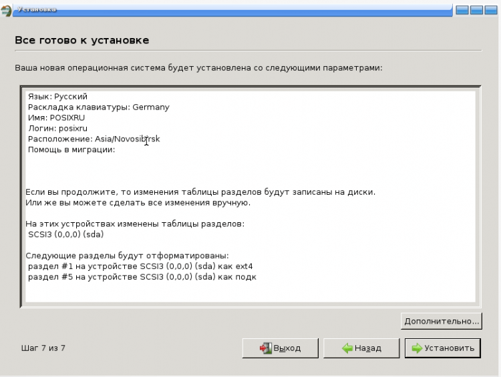Click the раздел #5 подк line

pos(142,277)
